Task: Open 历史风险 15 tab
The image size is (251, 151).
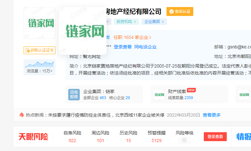Action: pyautogui.click(x=129, y=137)
